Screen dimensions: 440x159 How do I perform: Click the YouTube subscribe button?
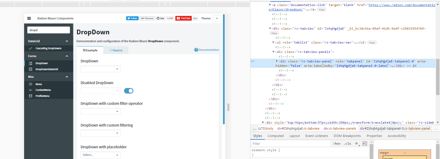pyautogui.click(x=184, y=18)
